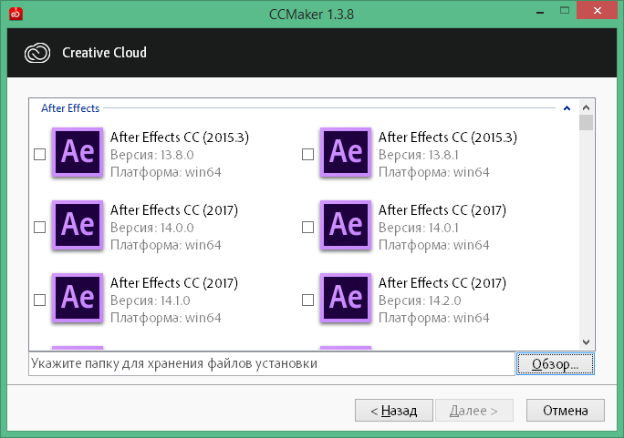Close the CCMaker window
The width and height of the screenshot is (624, 438).
click(x=597, y=11)
